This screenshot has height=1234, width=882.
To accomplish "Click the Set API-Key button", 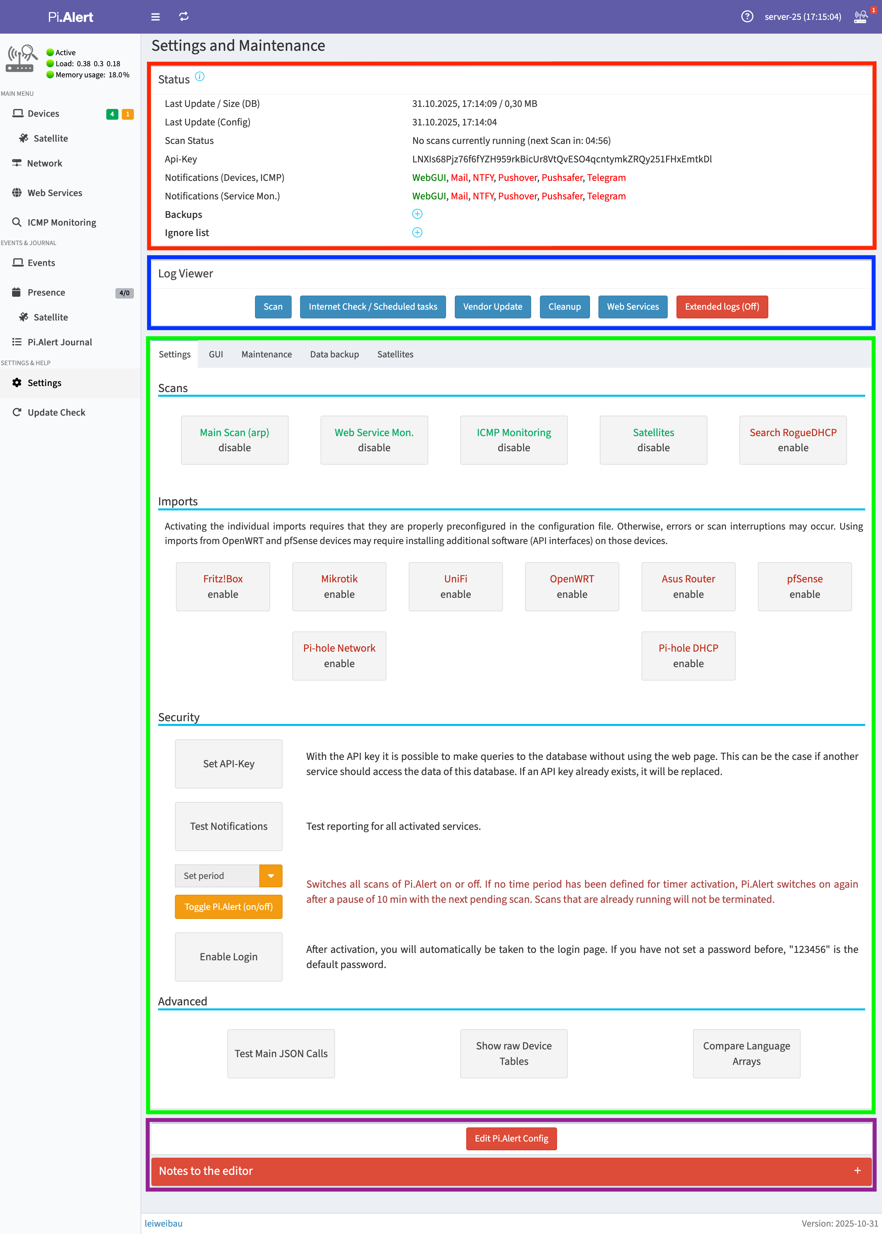I will click(229, 764).
